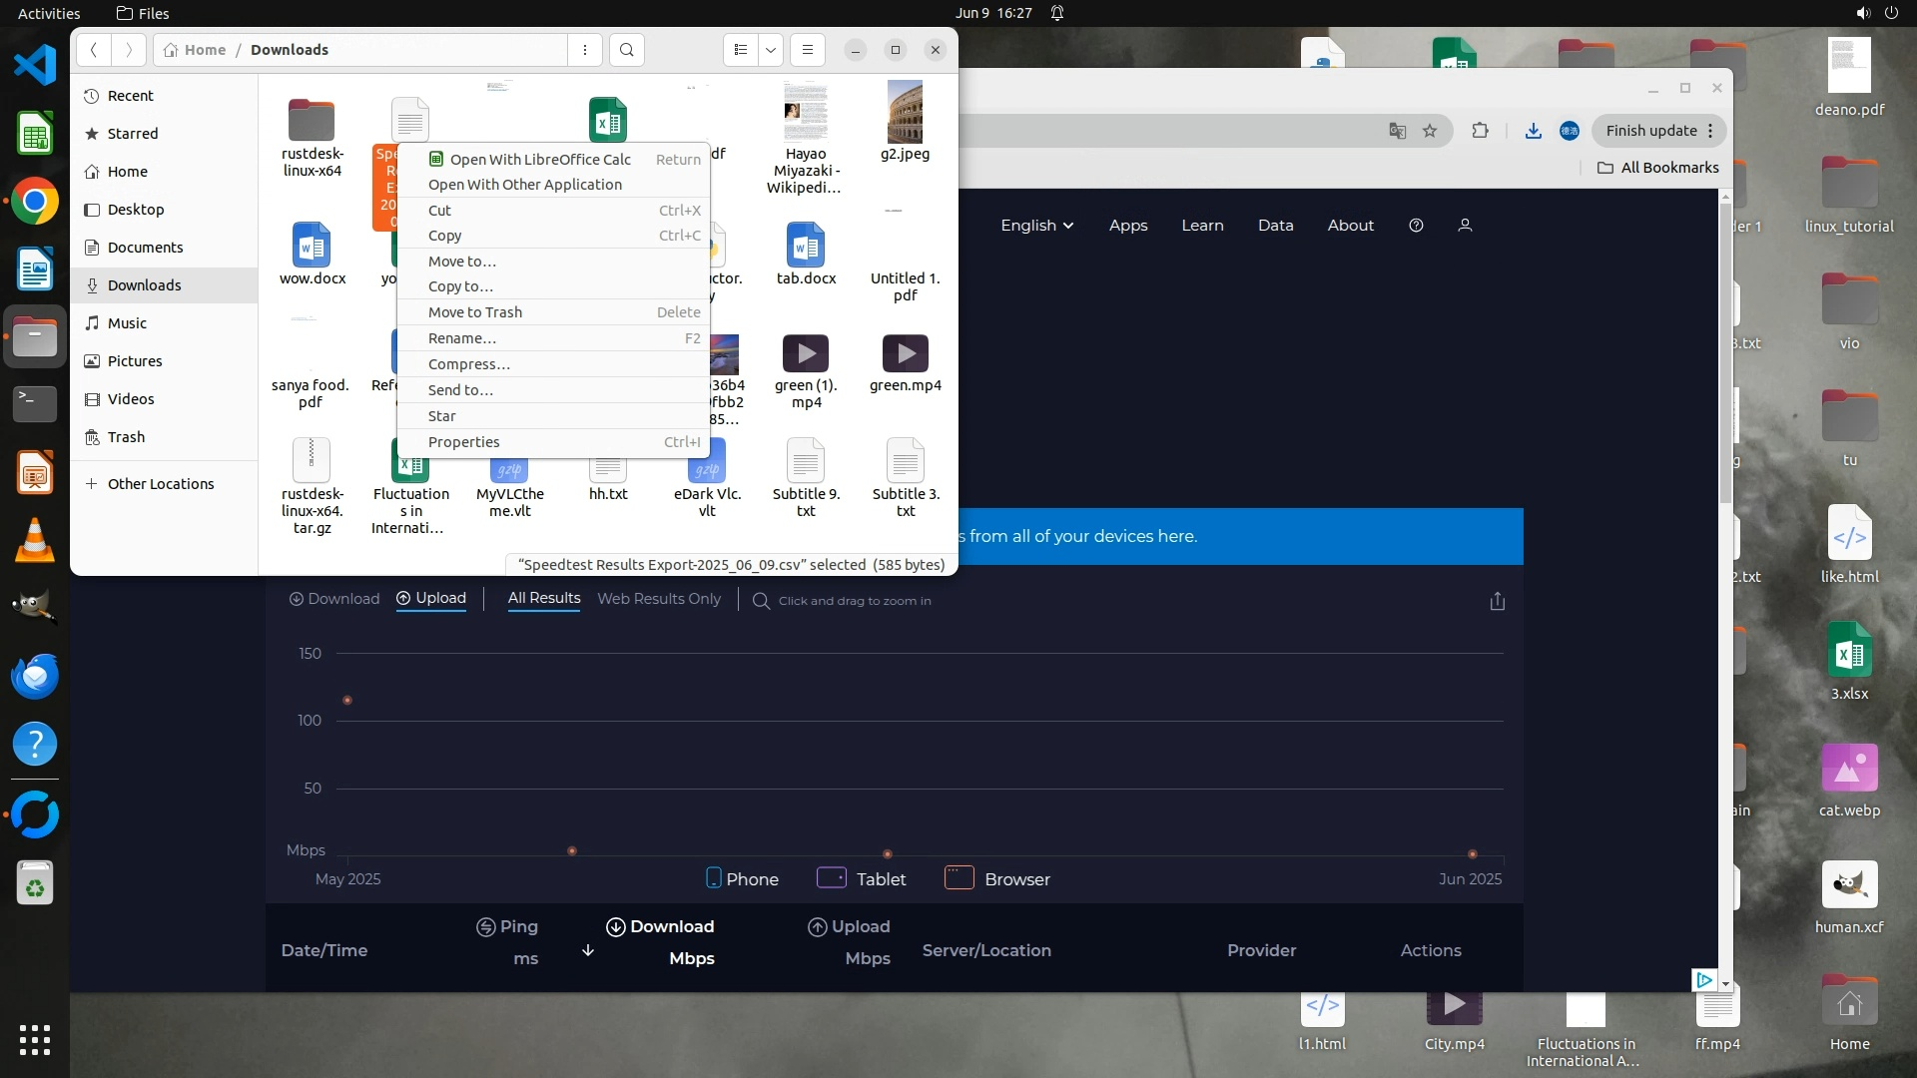Choose Rename… from the context menu
This screenshot has width=1917, height=1078.
point(462,338)
